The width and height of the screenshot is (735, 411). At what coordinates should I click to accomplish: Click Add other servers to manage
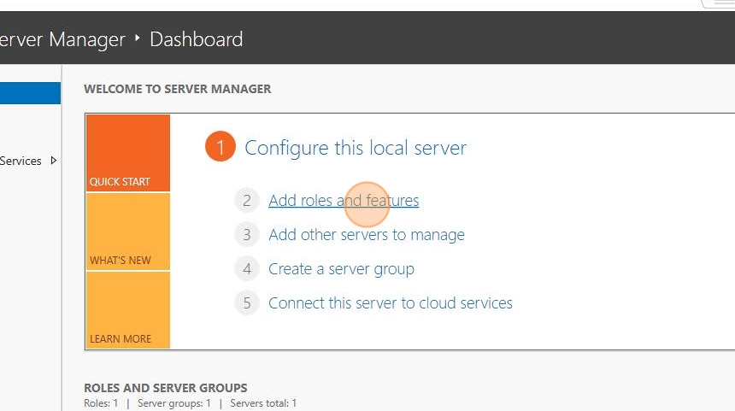[367, 234]
